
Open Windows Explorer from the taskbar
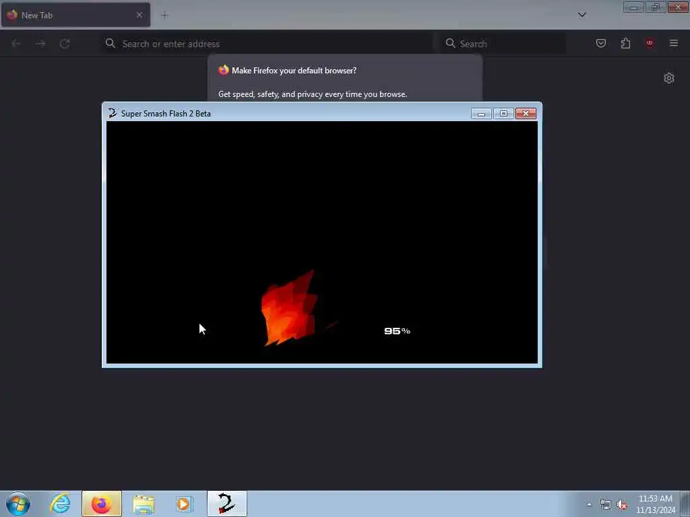pyautogui.click(x=144, y=504)
